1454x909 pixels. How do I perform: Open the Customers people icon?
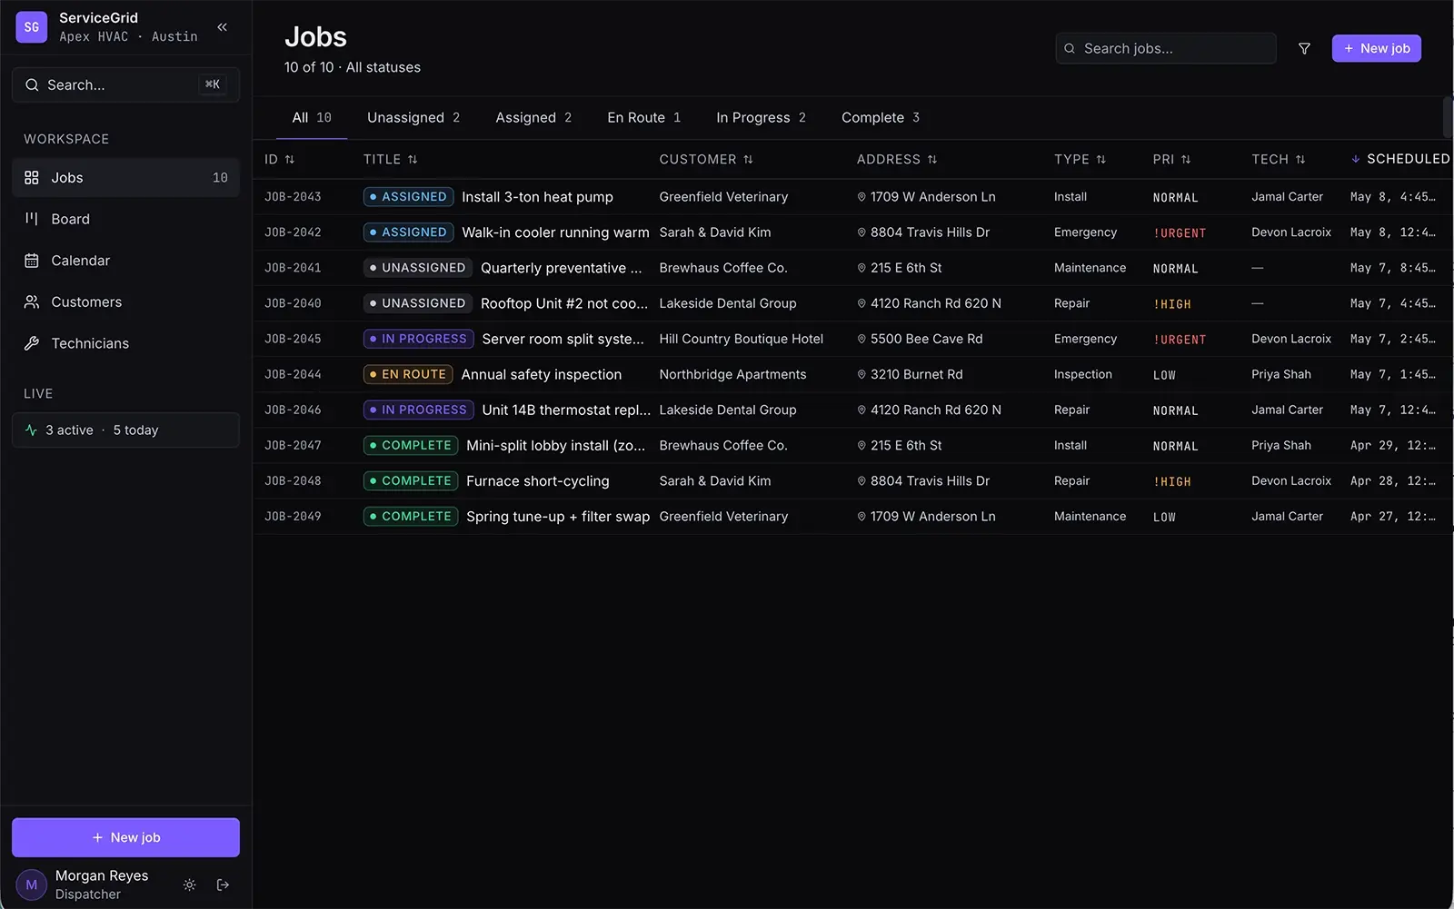click(32, 301)
